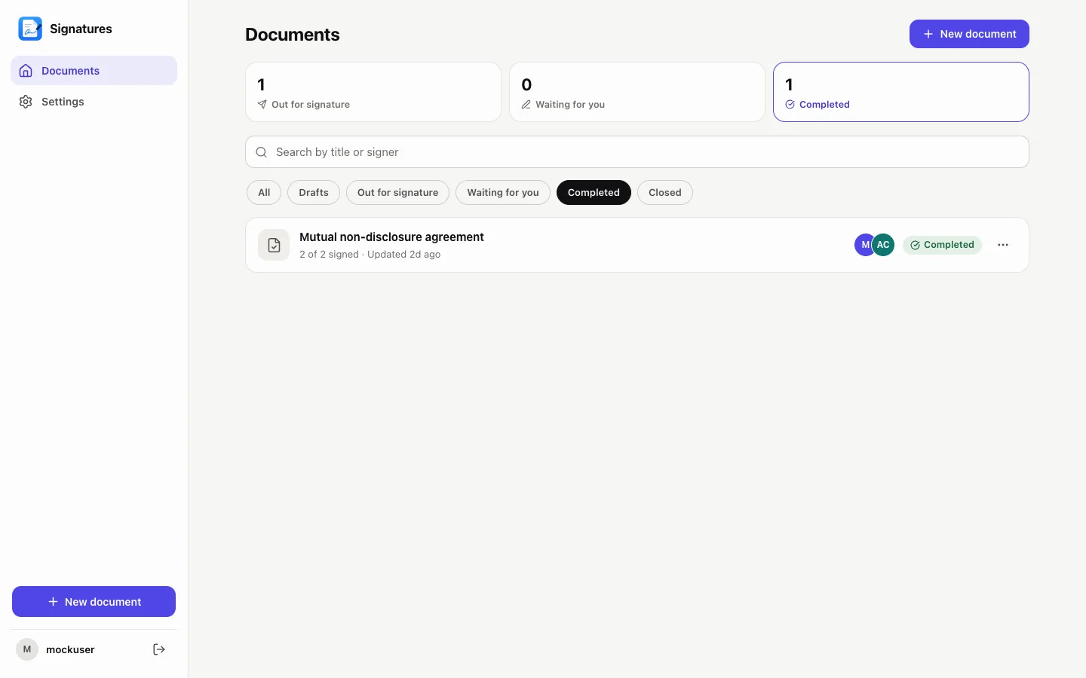Click the Completed status badge on the NDA row
The height and width of the screenshot is (678, 1086).
coord(942,245)
